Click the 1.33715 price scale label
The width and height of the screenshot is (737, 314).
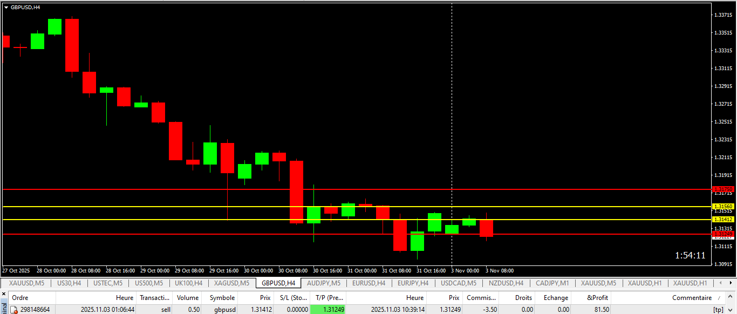click(x=722, y=15)
